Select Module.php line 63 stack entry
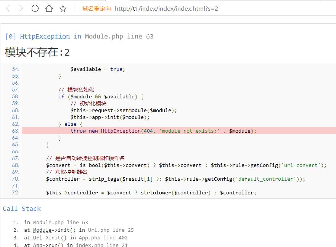The image size is (336, 247). pyautogui.click(x=60, y=222)
